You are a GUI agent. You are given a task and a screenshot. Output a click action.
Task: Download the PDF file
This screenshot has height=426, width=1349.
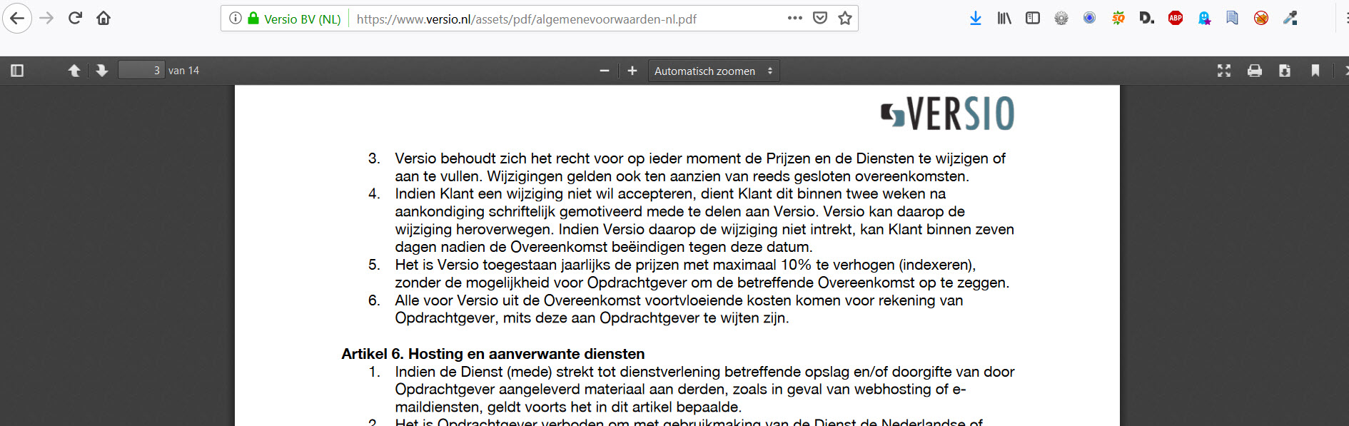[1285, 71]
